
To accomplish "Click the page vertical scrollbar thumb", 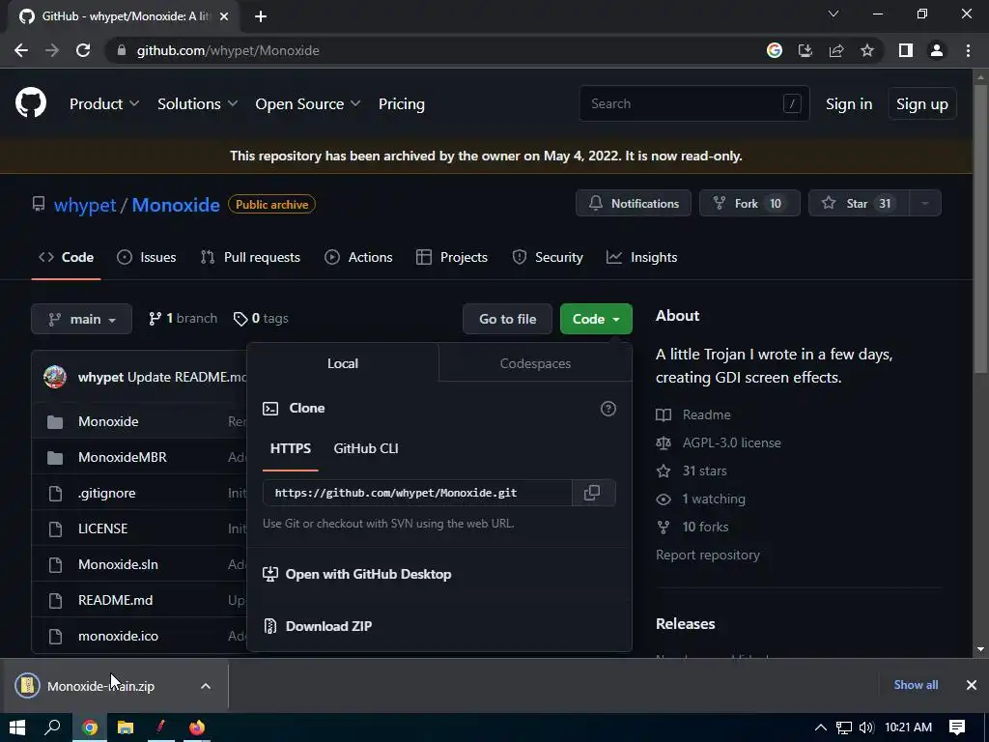I will tap(980, 227).
